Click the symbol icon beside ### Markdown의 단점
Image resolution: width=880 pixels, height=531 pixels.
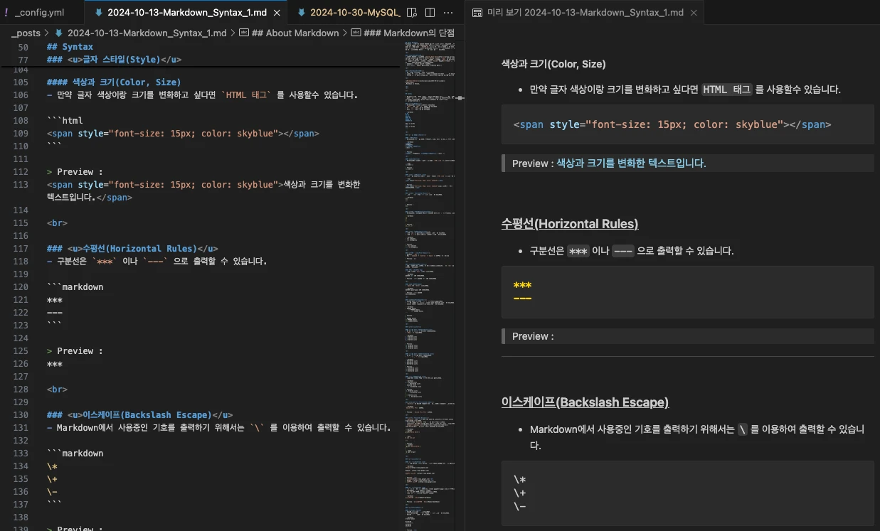tap(356, 33)
